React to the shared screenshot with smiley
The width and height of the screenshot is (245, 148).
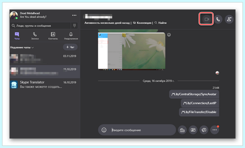coord(169,35)
